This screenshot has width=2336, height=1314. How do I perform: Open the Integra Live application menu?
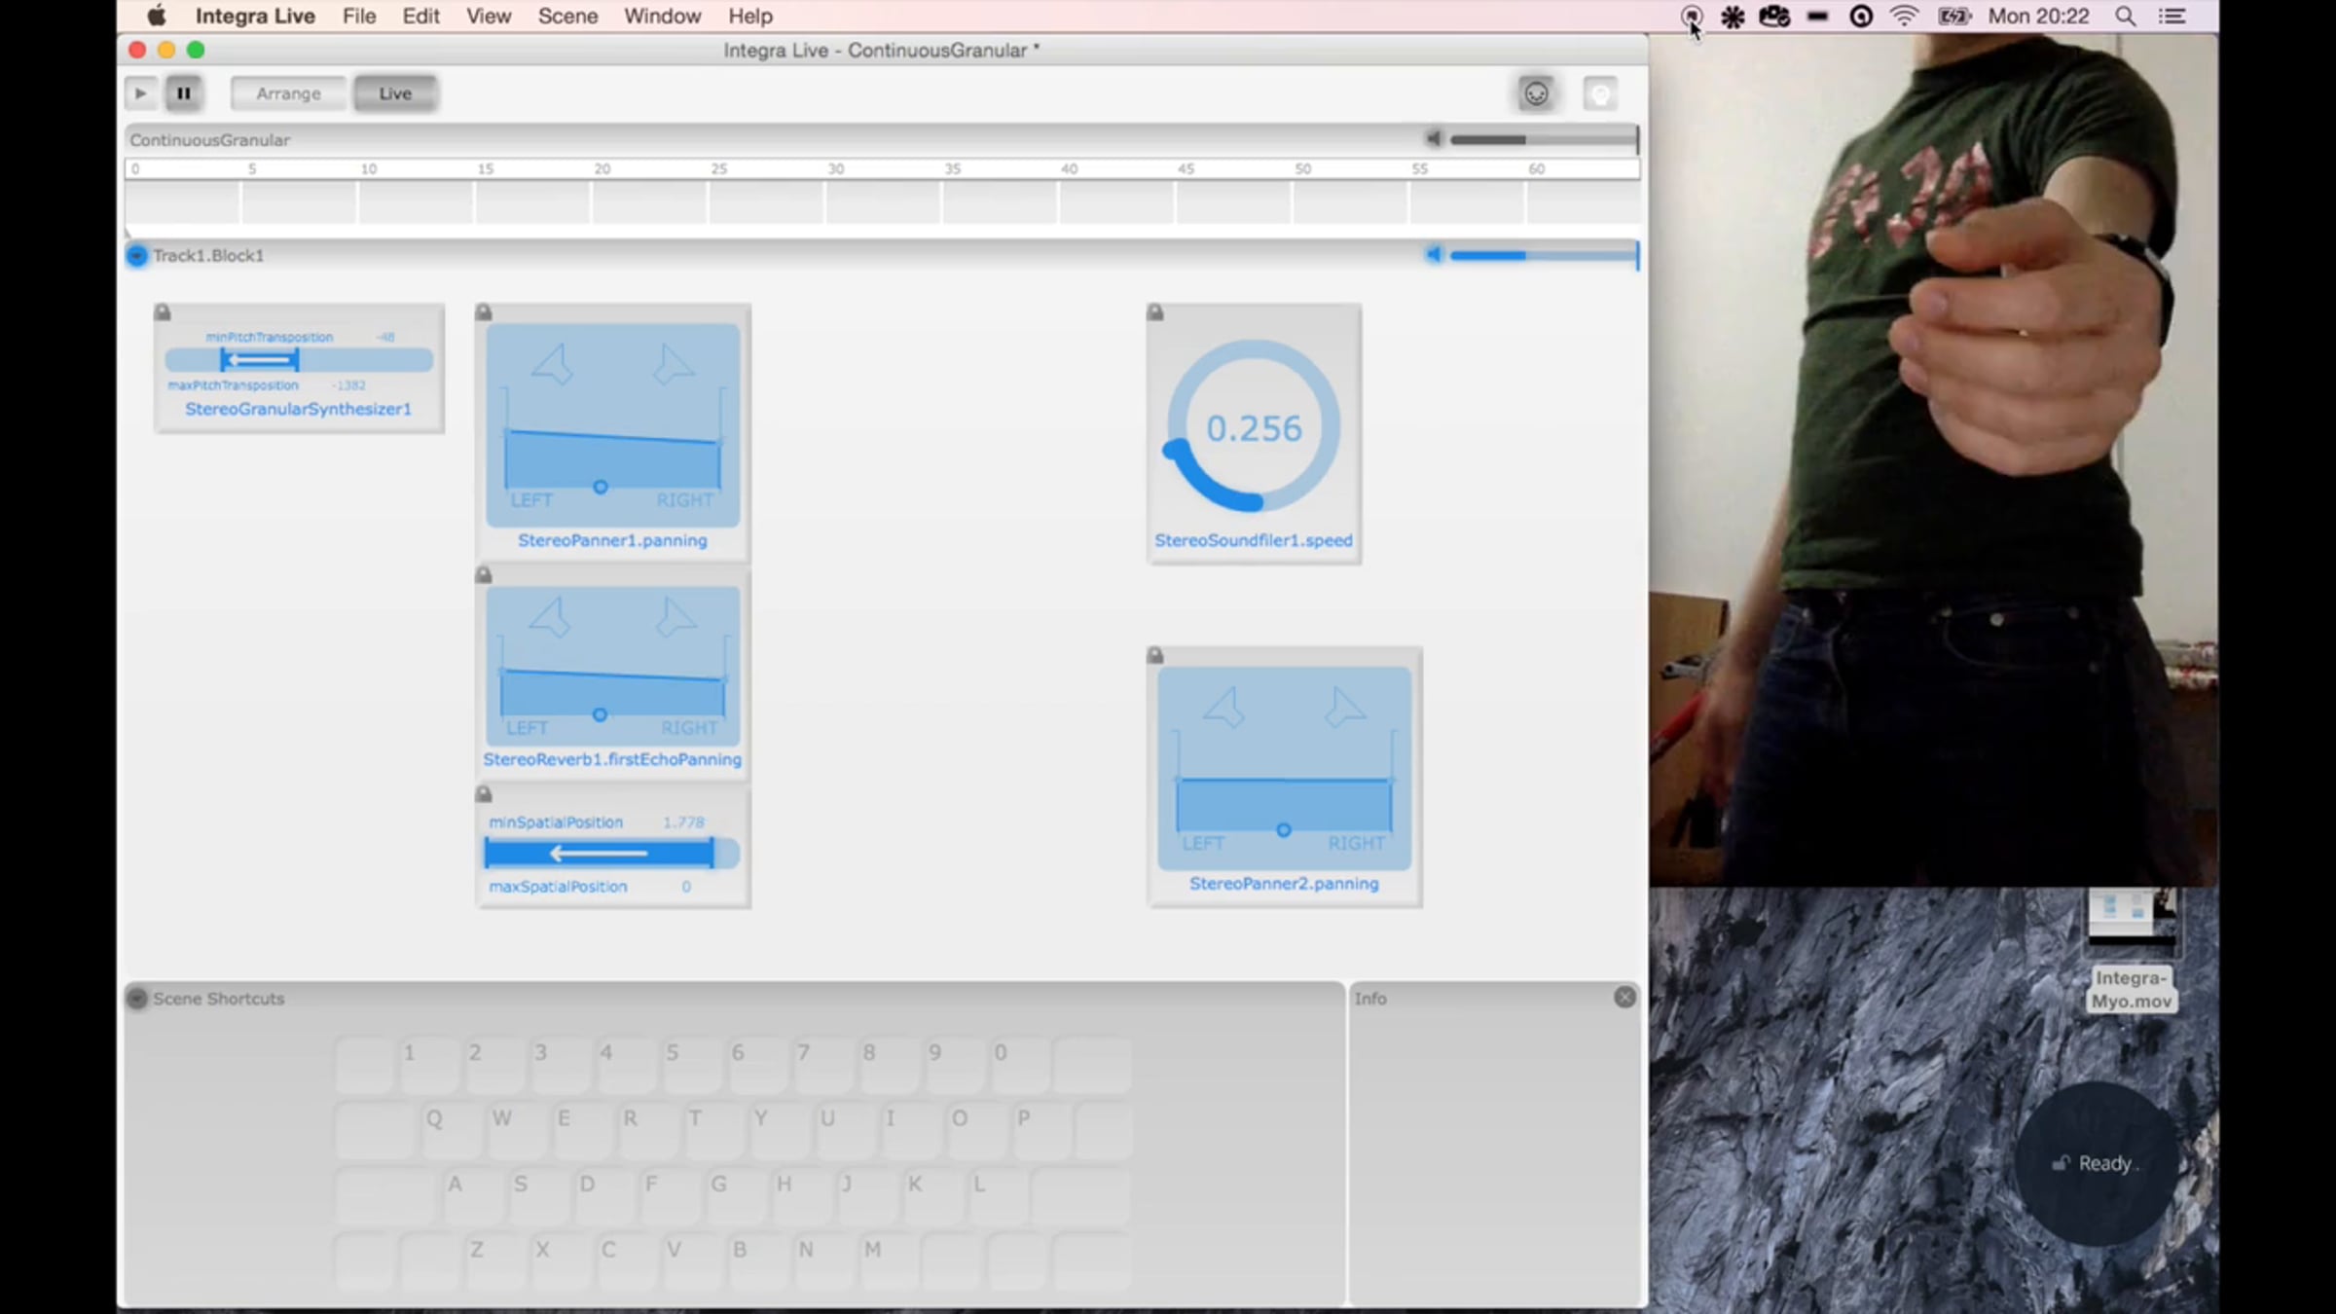tap(255, 17)
